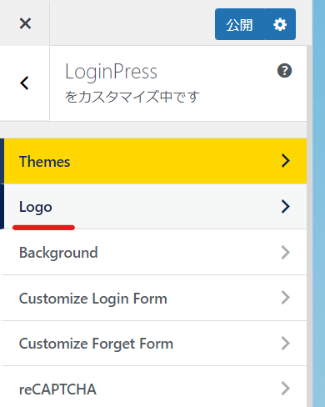This screenshot has height=407, width=325.
Task: Open Customize Forget Form section
Action: pyautogui.click(x=153, y=344)
